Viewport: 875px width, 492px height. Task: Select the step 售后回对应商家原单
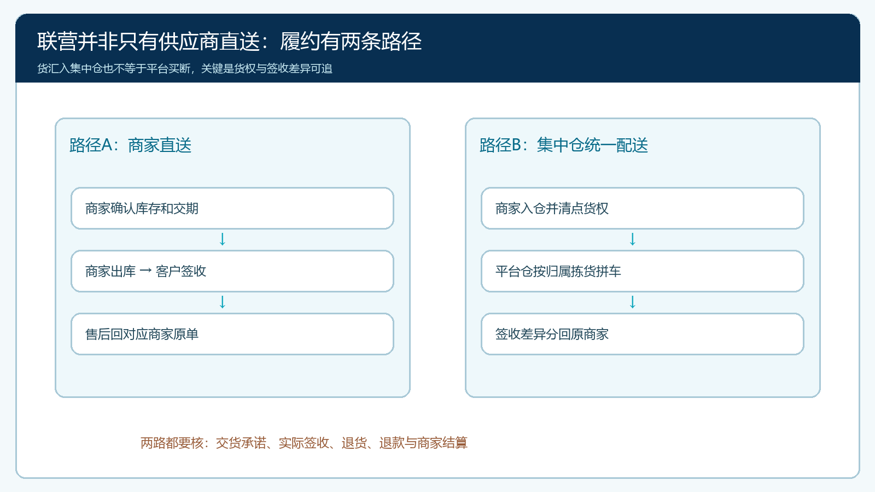tap(232, 334)
